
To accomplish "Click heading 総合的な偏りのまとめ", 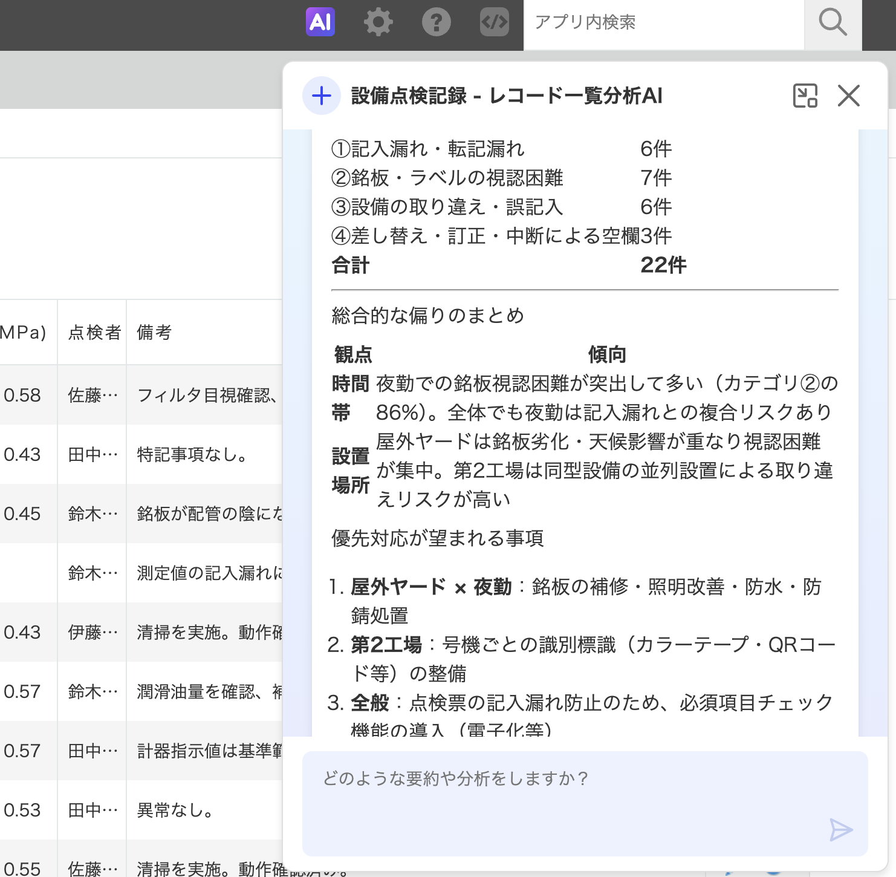I will 427,316.
